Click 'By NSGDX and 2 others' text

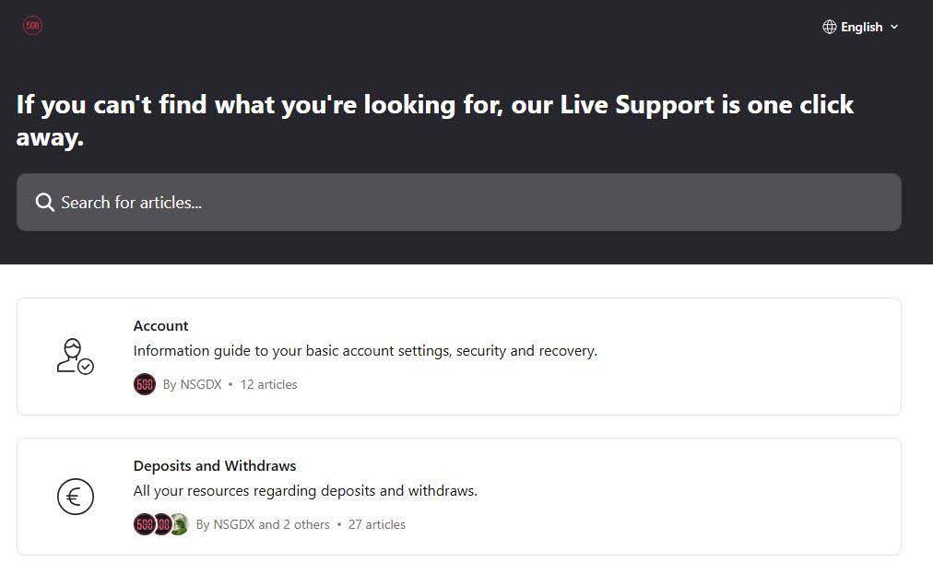tap(263, 524)
